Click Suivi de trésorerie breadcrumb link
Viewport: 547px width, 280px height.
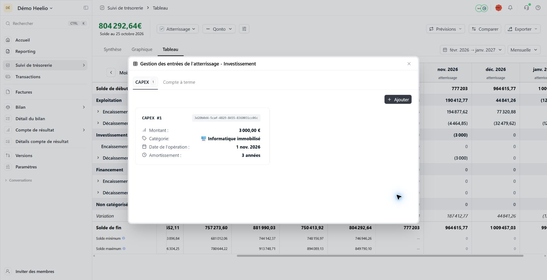click(125, 8)
